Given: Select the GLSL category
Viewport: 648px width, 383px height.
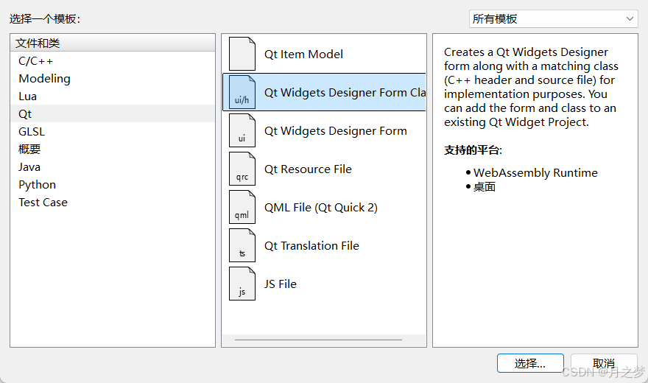Looking at the screenshot, I should pyautogui.click(x=113, y=131).
